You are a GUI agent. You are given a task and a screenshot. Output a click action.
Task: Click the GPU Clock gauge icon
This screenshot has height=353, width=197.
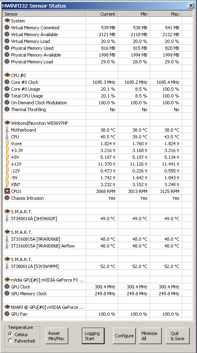click(7, 287)
